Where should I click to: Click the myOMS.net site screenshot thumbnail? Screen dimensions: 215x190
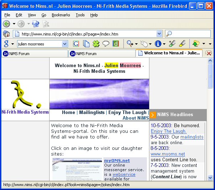point(77,169)
